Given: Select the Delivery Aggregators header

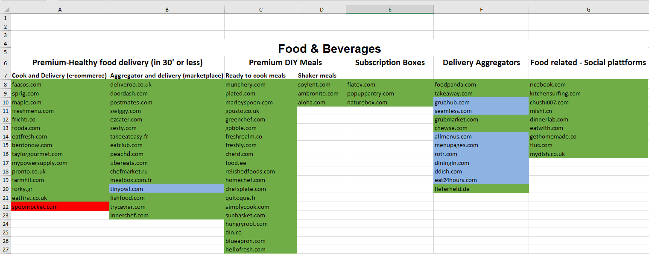Looking at the screenshot, I should pyautogui.click(x=481, y=63).
